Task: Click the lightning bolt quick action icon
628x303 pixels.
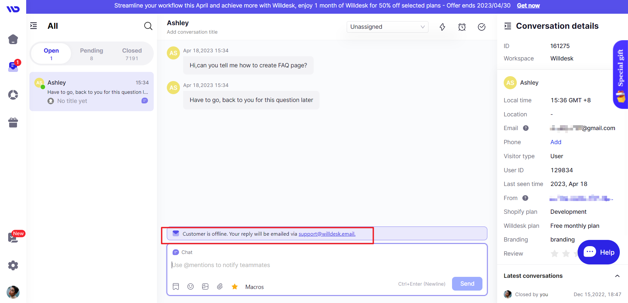Action: tap(442, 27)
